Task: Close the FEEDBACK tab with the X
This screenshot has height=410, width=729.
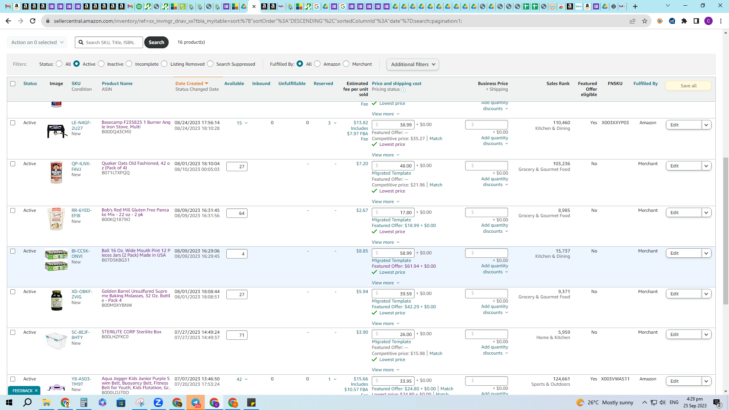Action: point(36,391)
